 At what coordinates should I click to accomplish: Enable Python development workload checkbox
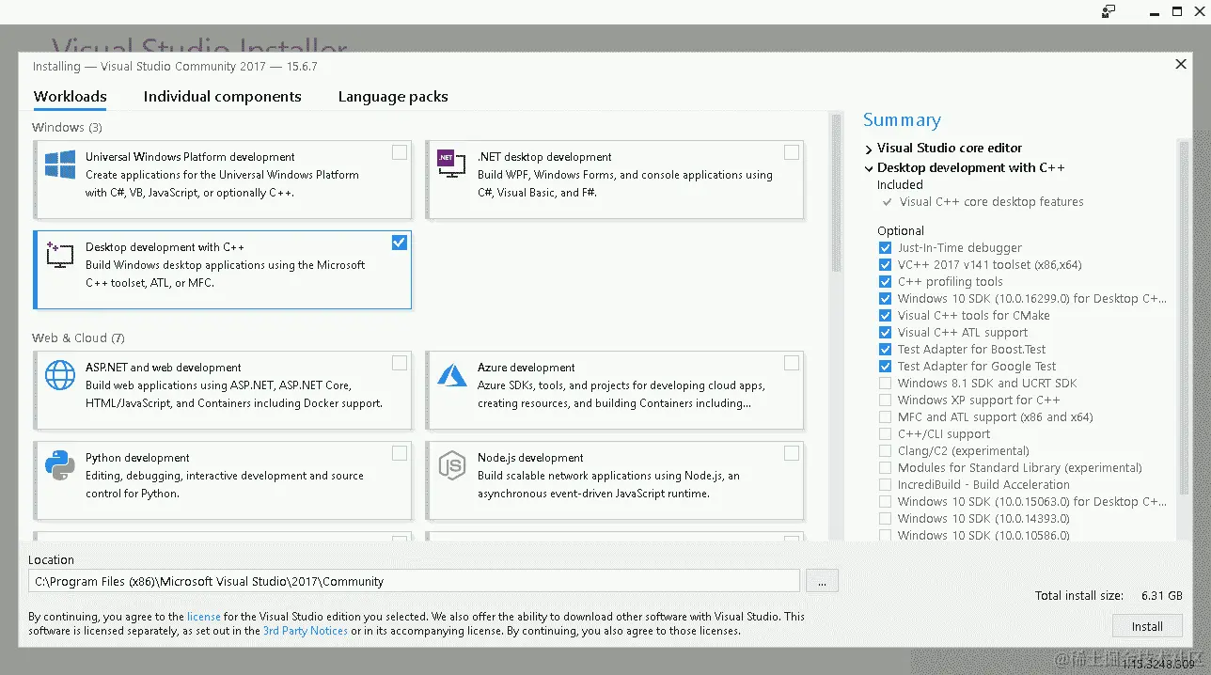pyautogui.click(x=400, y=453)
